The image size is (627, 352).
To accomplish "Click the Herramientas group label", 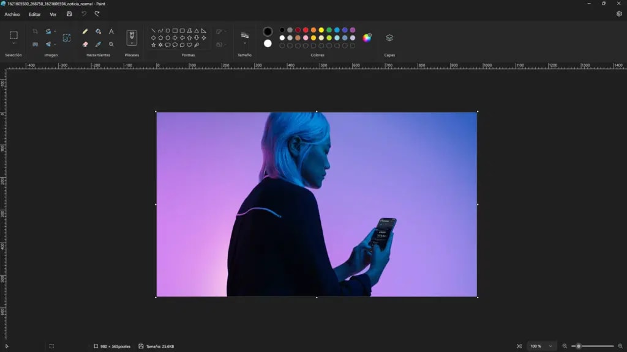I will 98,55.
